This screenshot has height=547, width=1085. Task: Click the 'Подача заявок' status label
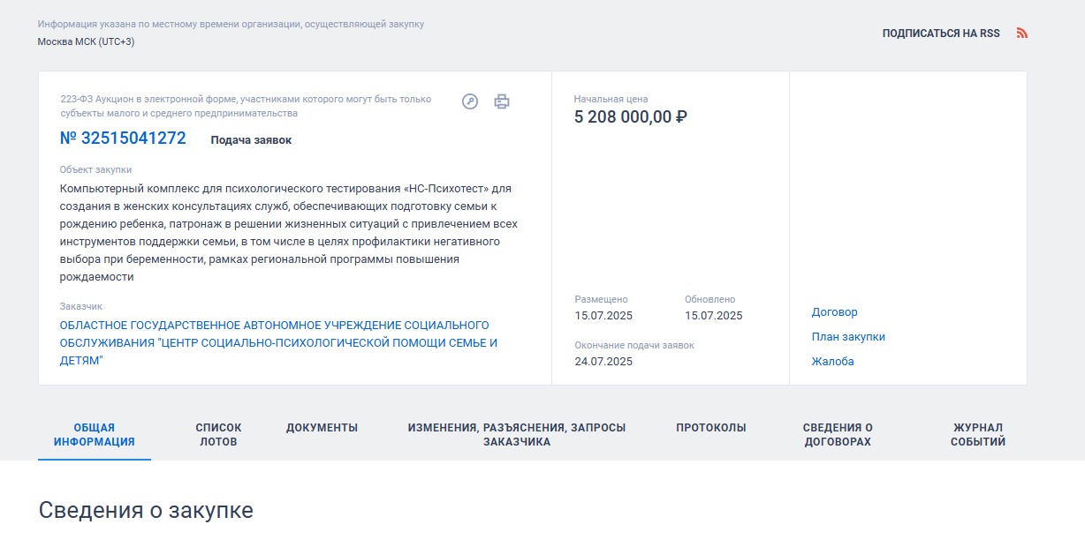coord(251,140)
